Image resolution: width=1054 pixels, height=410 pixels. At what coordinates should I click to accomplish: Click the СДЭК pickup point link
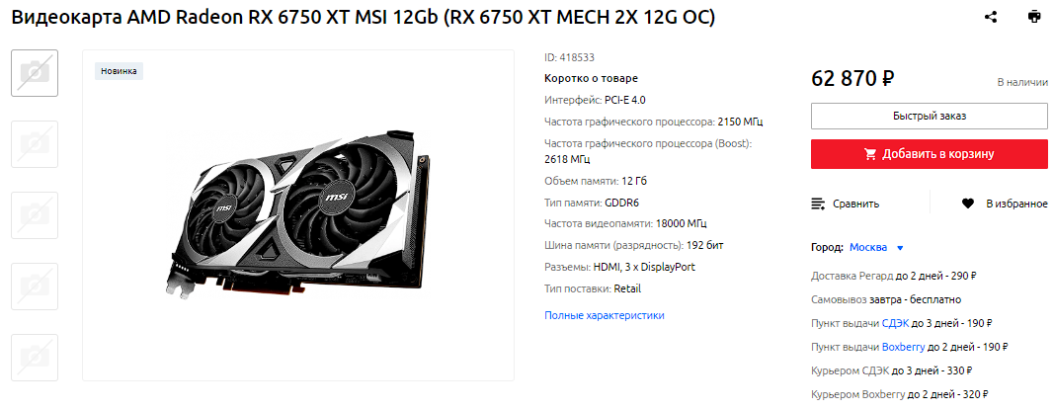coord(895,323)
